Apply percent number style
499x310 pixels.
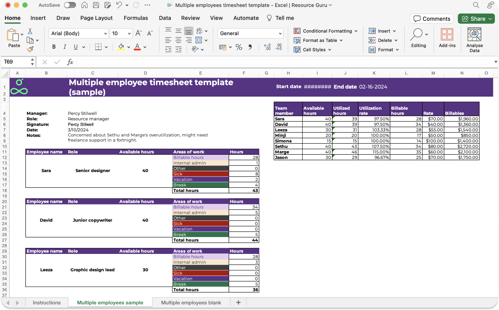(239, 47)
